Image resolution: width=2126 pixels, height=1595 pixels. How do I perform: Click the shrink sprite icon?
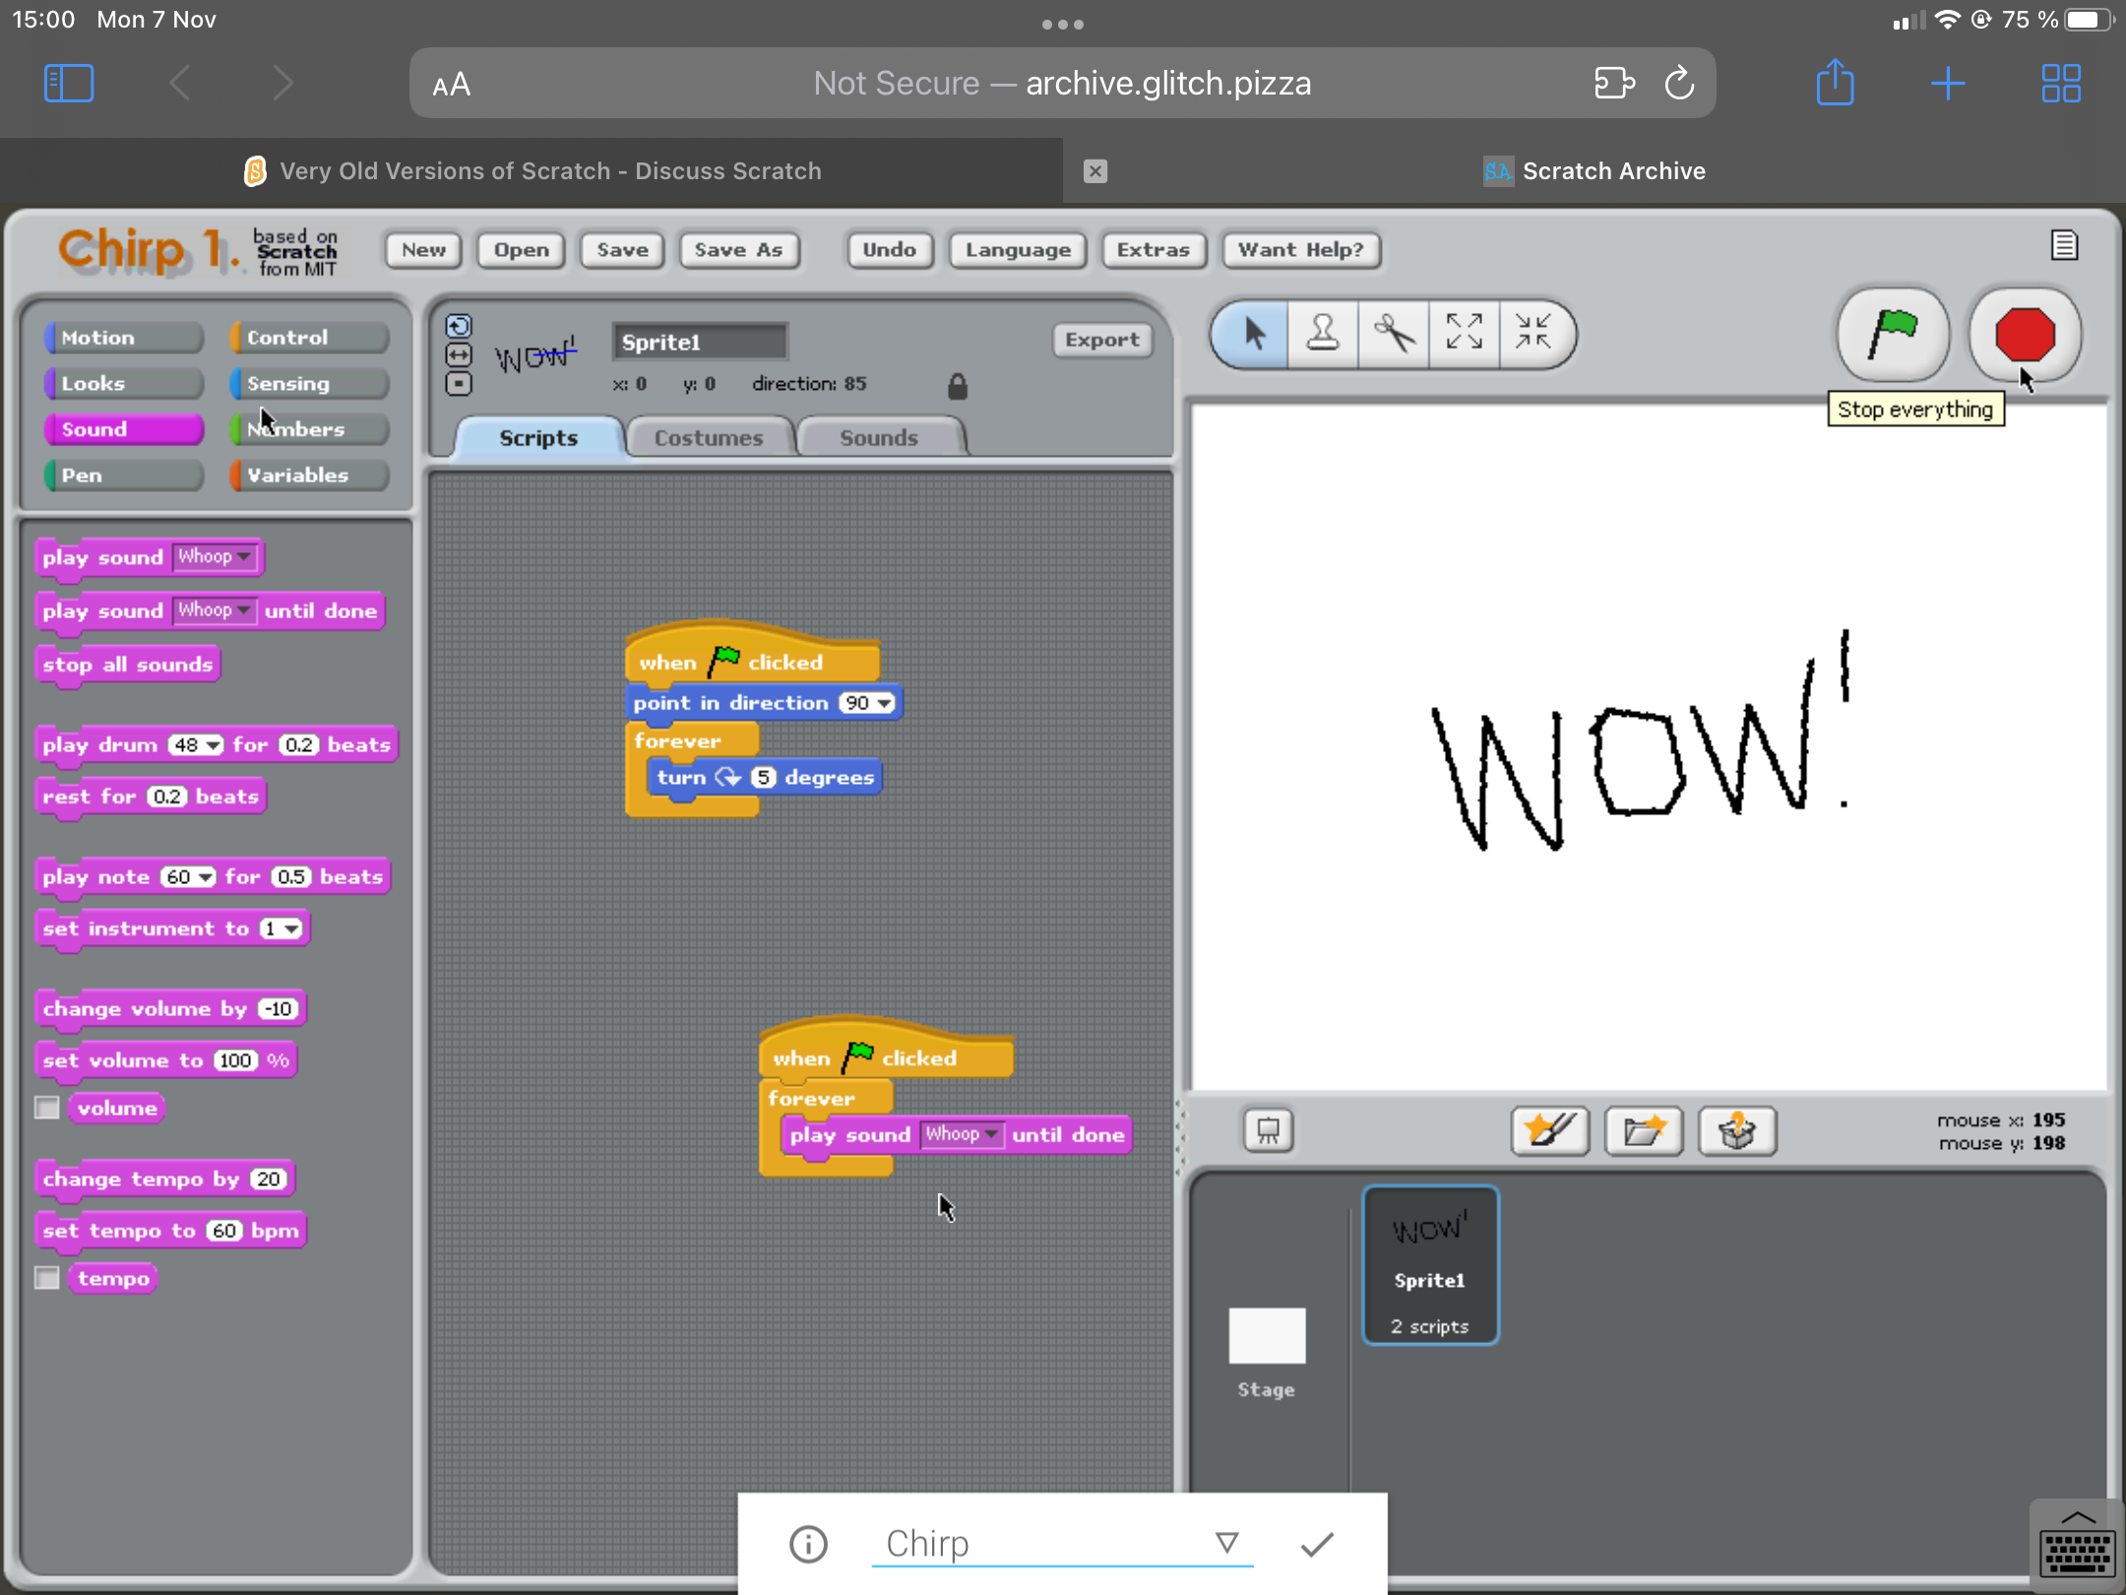(x=1533, y=334)
